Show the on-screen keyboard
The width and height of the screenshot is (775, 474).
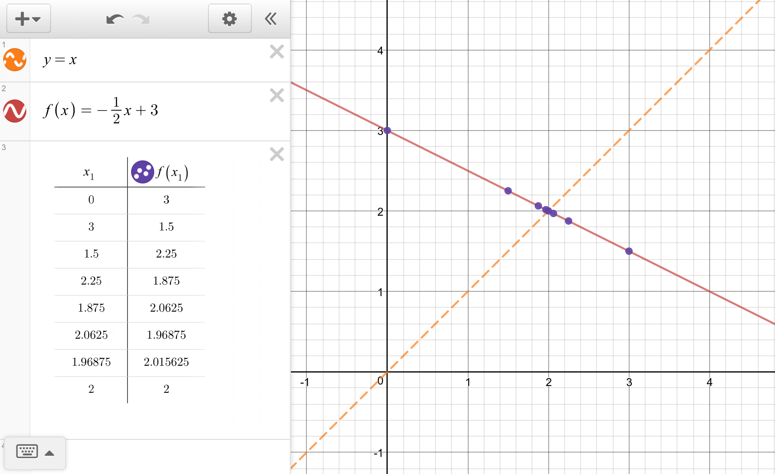tap(27, 452)
